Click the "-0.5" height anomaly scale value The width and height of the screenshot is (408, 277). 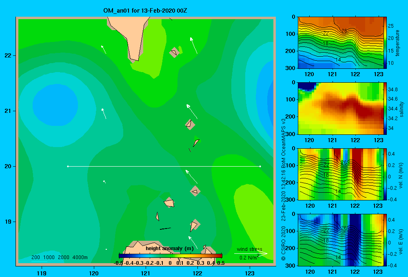119,263
